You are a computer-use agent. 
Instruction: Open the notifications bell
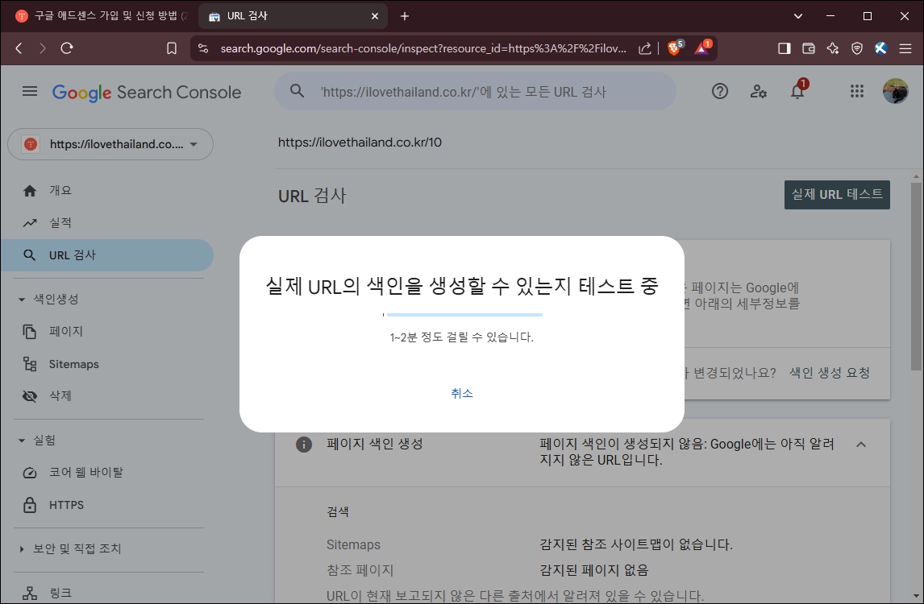[x=797, y=91]
